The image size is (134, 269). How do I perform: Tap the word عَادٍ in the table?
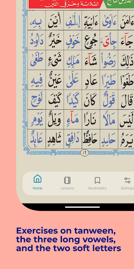pyautogui.click(x=91, y=80)
